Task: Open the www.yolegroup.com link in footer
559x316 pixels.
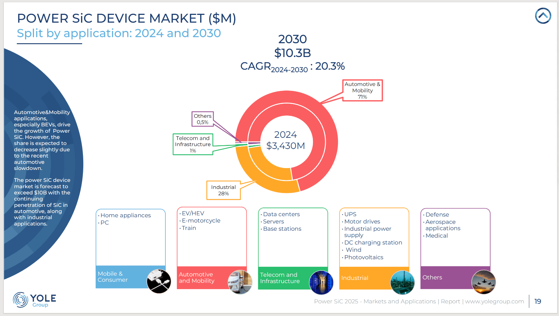Action: tap(494, 301)
